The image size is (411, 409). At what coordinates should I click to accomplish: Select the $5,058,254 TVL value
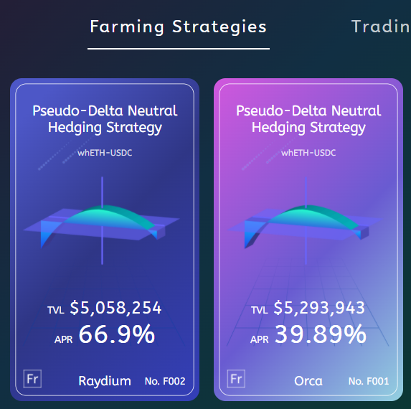[x=115, y=308]
